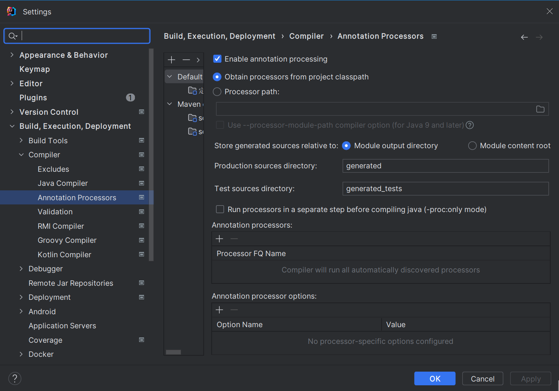
Task: Expand Appearance & Behavior section
Action: [12, 55]
